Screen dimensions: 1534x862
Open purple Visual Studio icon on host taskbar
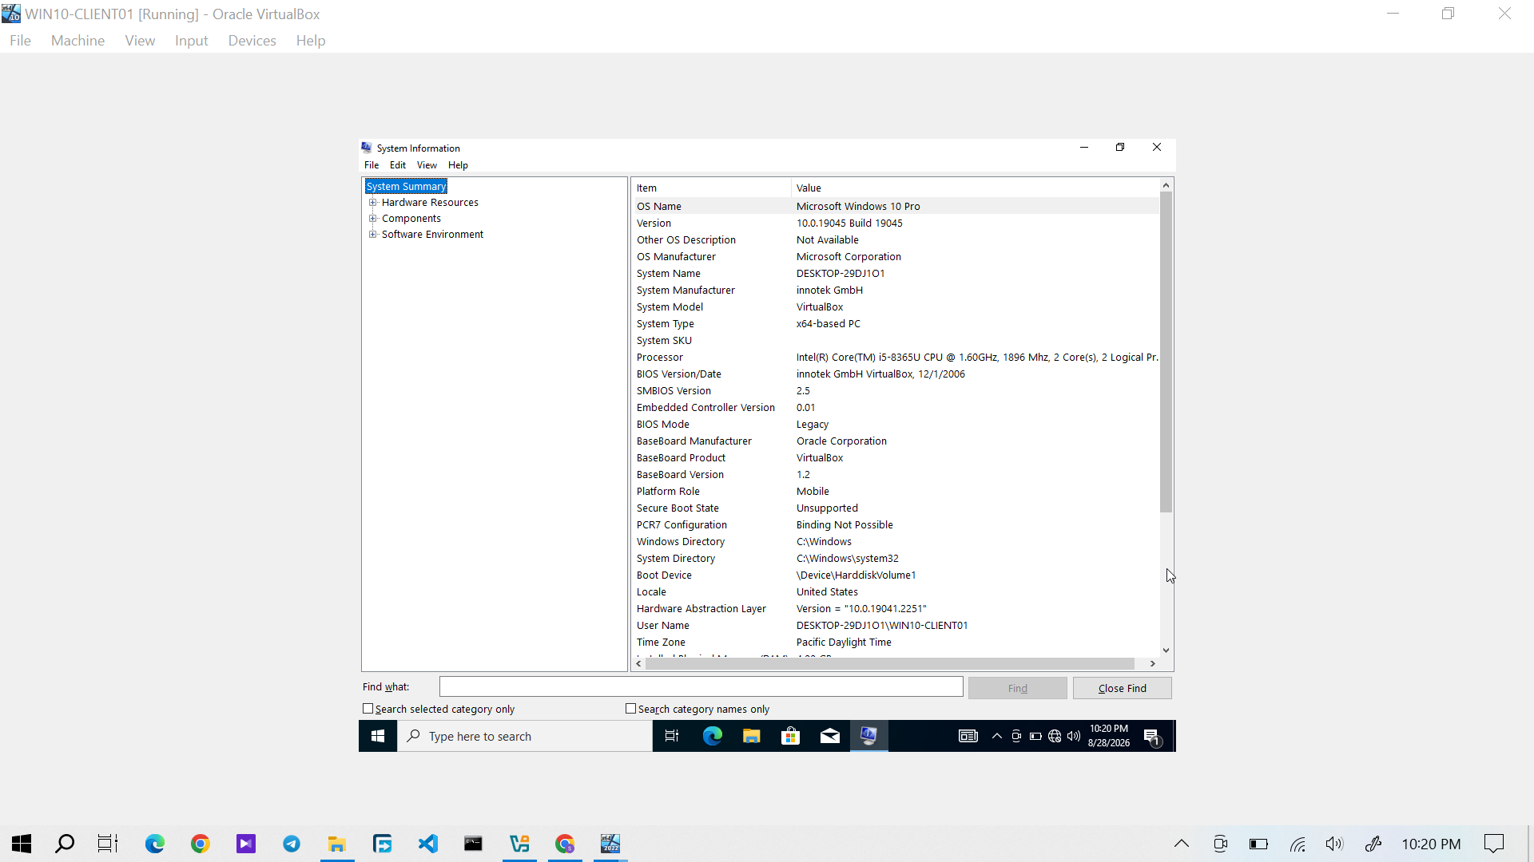point(245,844)
